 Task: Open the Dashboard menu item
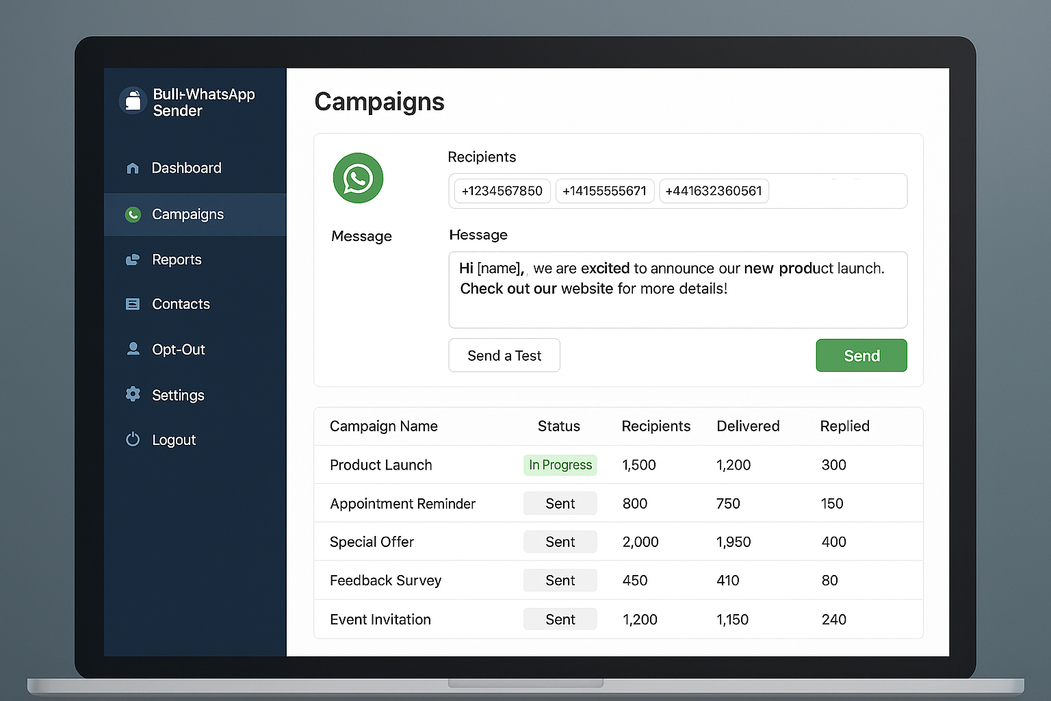[x=195, y=168]
